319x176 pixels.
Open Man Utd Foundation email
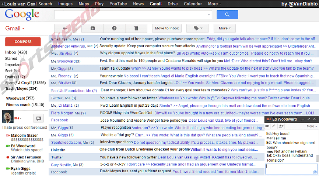click(183, 90)
